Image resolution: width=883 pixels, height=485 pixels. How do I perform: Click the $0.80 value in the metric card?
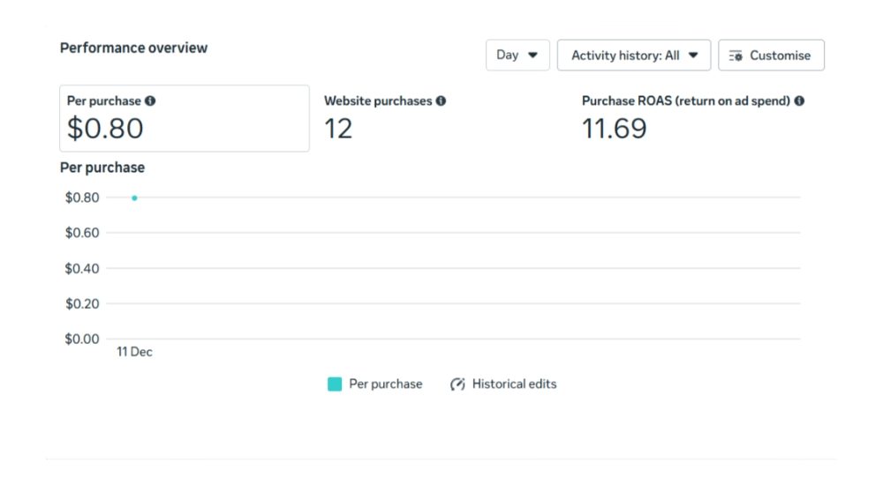105,129
